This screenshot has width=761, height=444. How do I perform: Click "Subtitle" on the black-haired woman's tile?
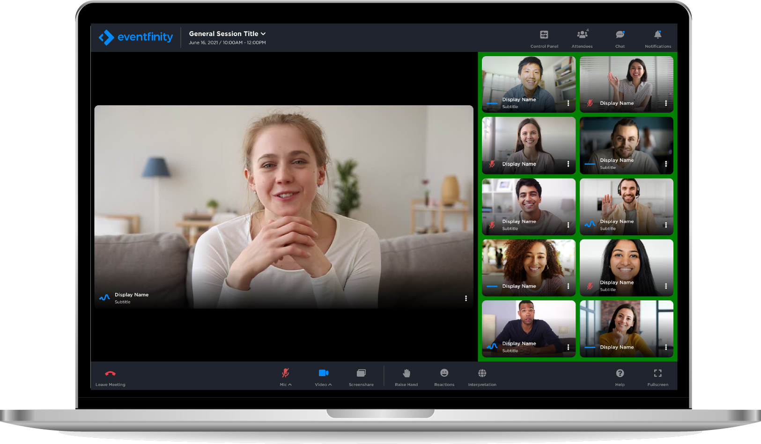click(608, 290)
